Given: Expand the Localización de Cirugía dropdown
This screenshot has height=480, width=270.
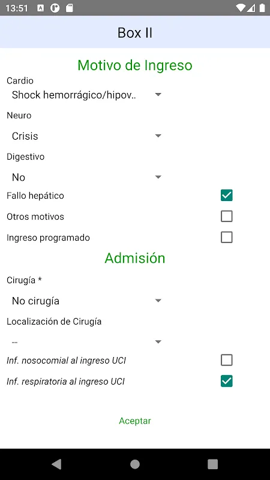Looking at the screenshot, I should 86,342.
